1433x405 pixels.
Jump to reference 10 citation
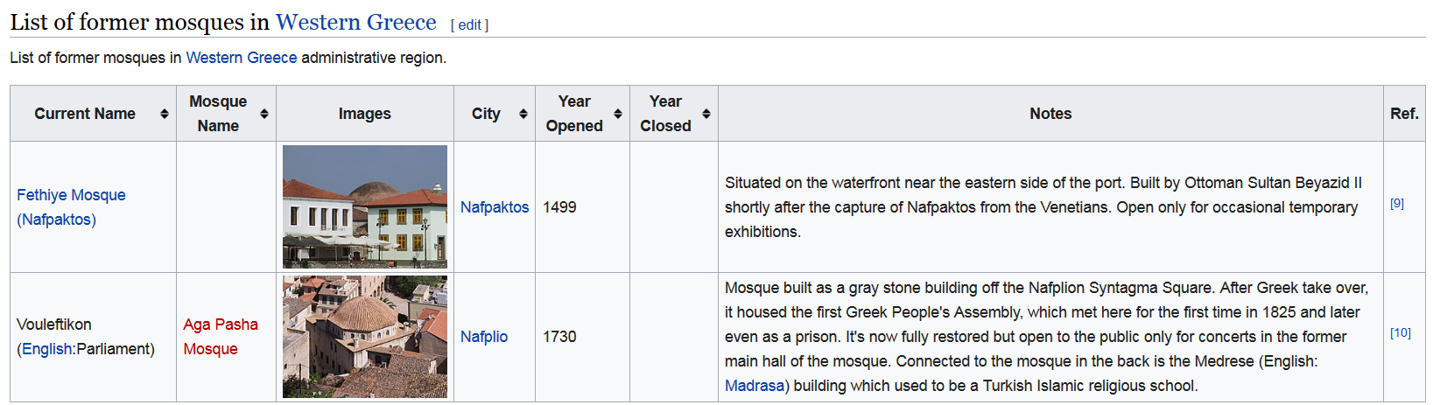tap(1401, 332)
